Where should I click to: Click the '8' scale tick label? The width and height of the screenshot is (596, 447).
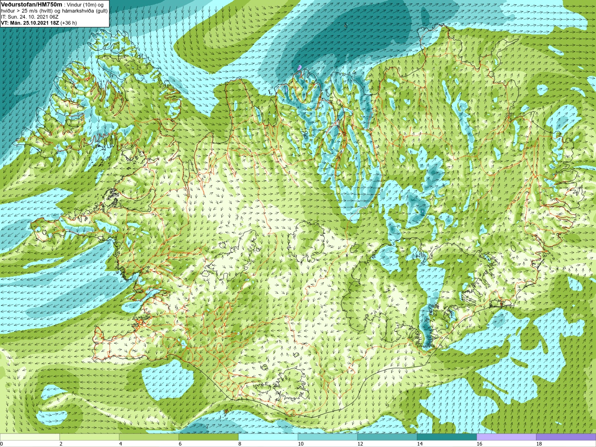[240, 444]
